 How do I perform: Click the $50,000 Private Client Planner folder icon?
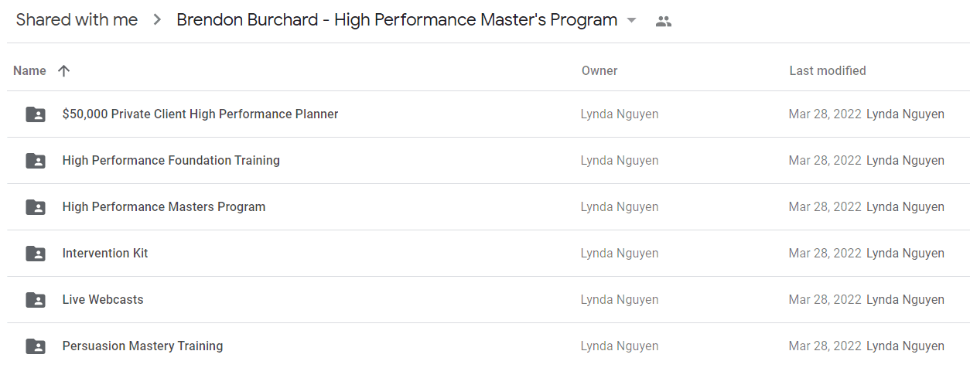coord(35,114)
